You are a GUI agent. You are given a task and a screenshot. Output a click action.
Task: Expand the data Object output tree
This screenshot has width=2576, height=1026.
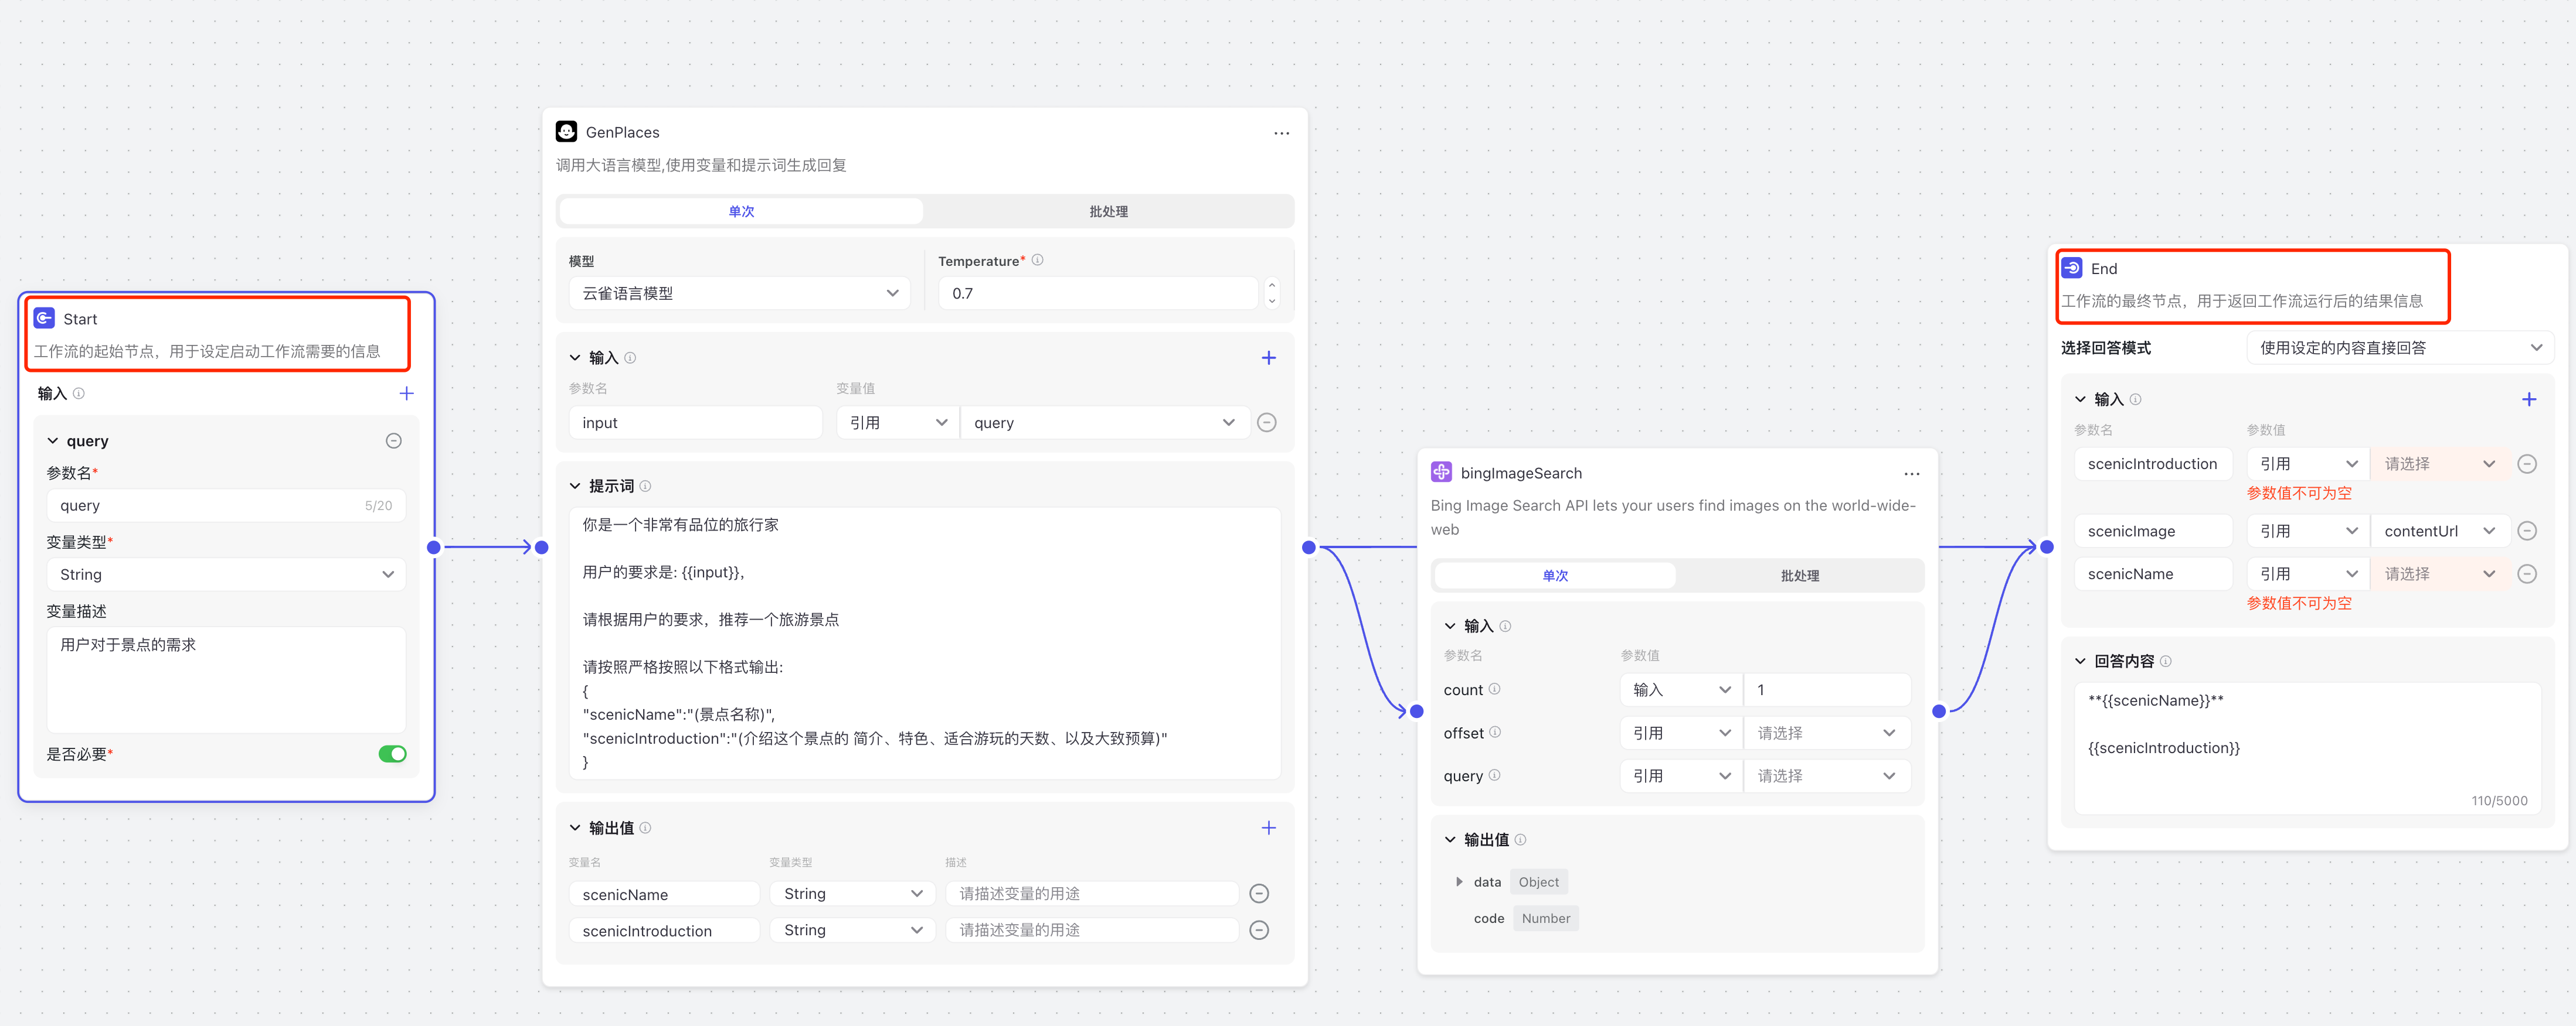[1459, 881]
